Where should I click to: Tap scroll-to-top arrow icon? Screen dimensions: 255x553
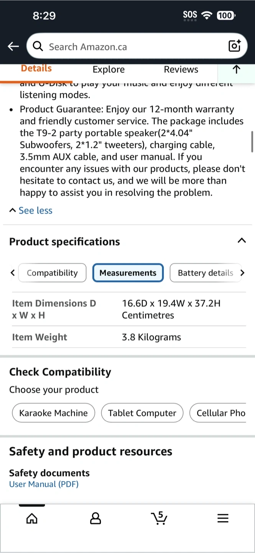(236, 70)
